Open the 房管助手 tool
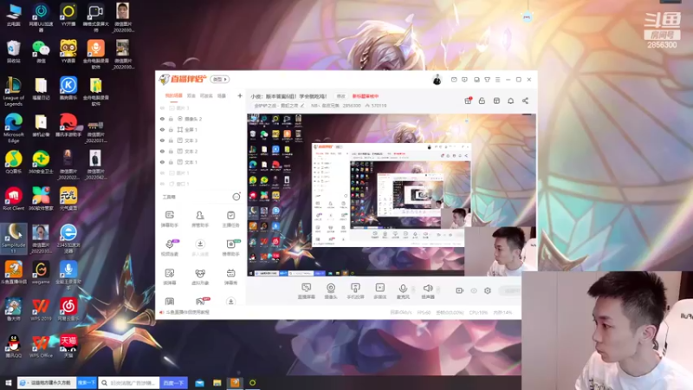This screenshot has width=693, height=390. 200,219
